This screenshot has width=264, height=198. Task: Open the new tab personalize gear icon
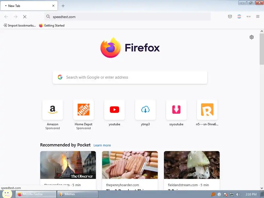point(252,37)
